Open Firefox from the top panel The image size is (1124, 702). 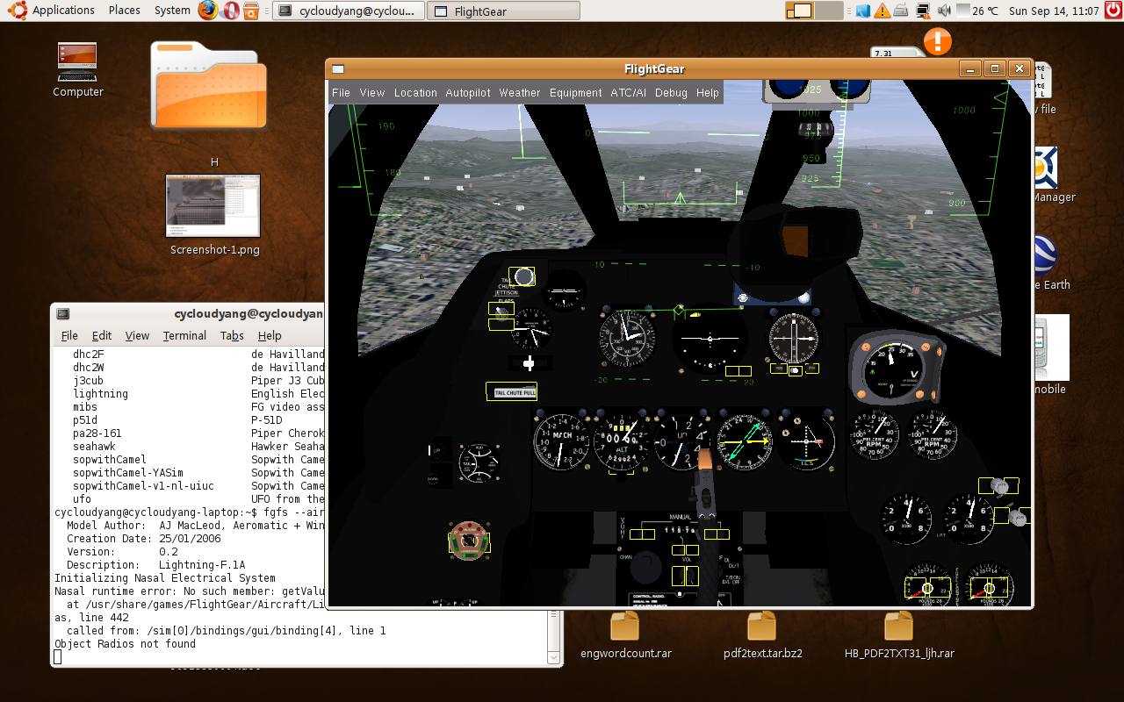(x=207, y=11)
